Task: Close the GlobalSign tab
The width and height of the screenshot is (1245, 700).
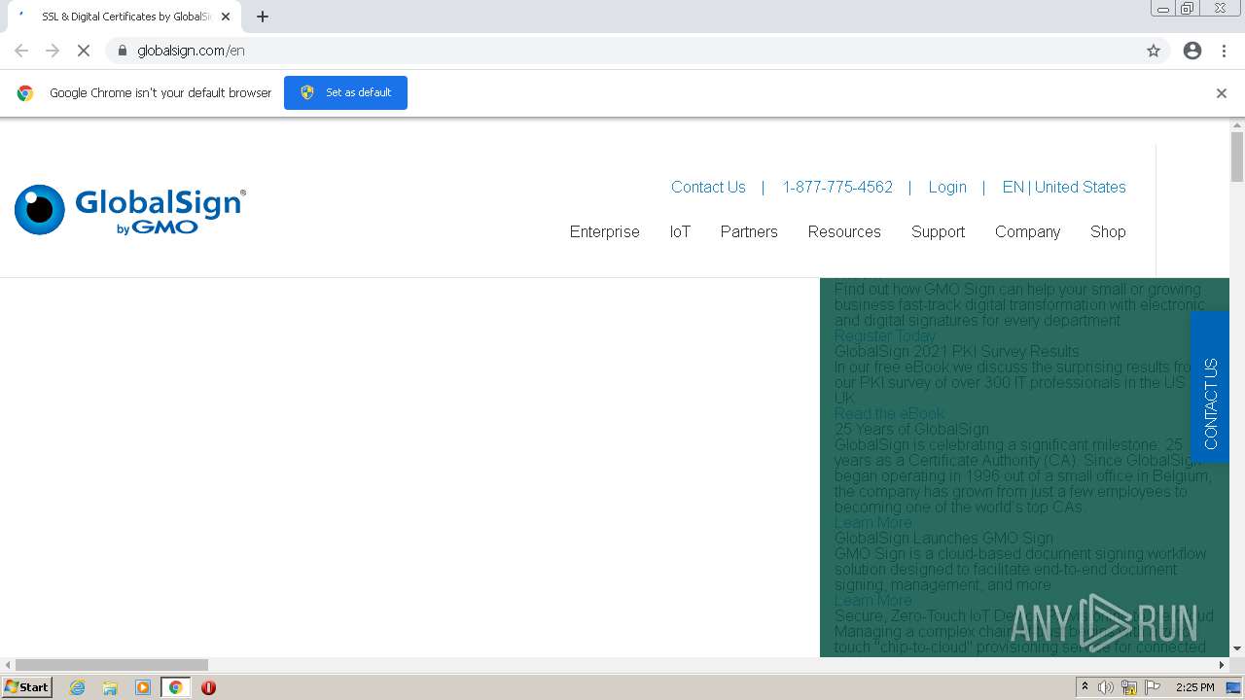Action: 226,17
